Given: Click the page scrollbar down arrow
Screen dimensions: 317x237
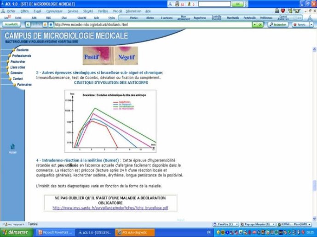Looking at the screenshot, I should click(x=314, y=218).
